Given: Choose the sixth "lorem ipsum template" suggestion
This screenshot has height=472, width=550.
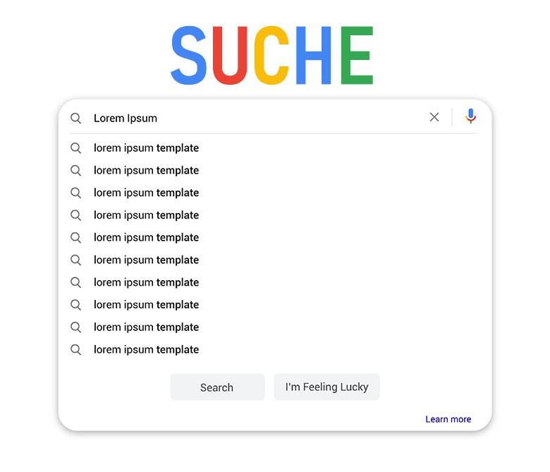Looking at the screenshot, I should pos(146,260).
